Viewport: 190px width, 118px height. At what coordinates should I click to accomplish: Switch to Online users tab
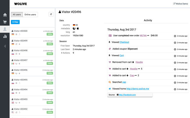pos(30,14)
